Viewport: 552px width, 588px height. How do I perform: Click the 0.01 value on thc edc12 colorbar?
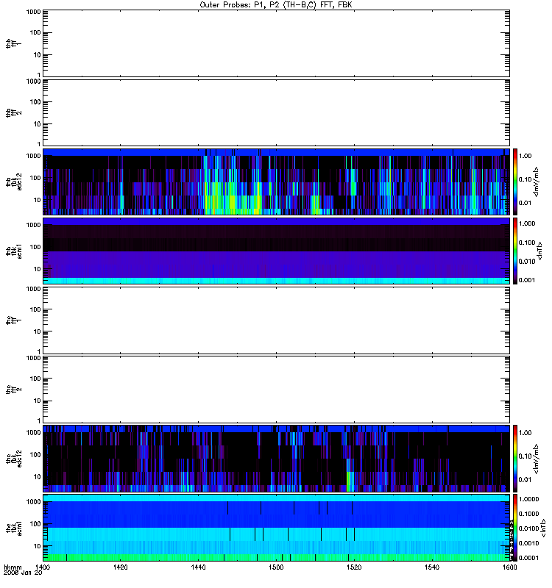pos(525,480)
